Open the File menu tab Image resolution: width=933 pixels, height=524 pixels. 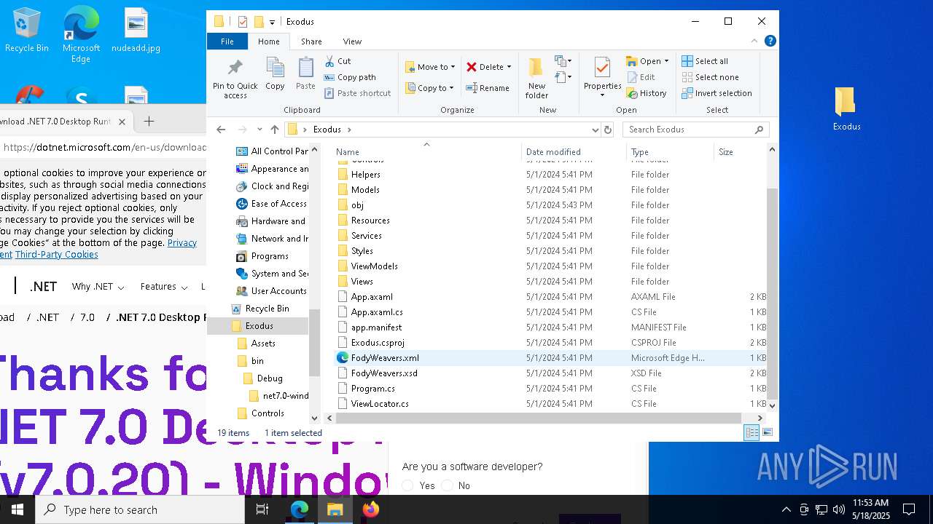tap(227, 41)
